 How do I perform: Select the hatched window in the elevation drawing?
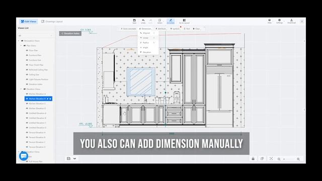click(x=141, y=82)
